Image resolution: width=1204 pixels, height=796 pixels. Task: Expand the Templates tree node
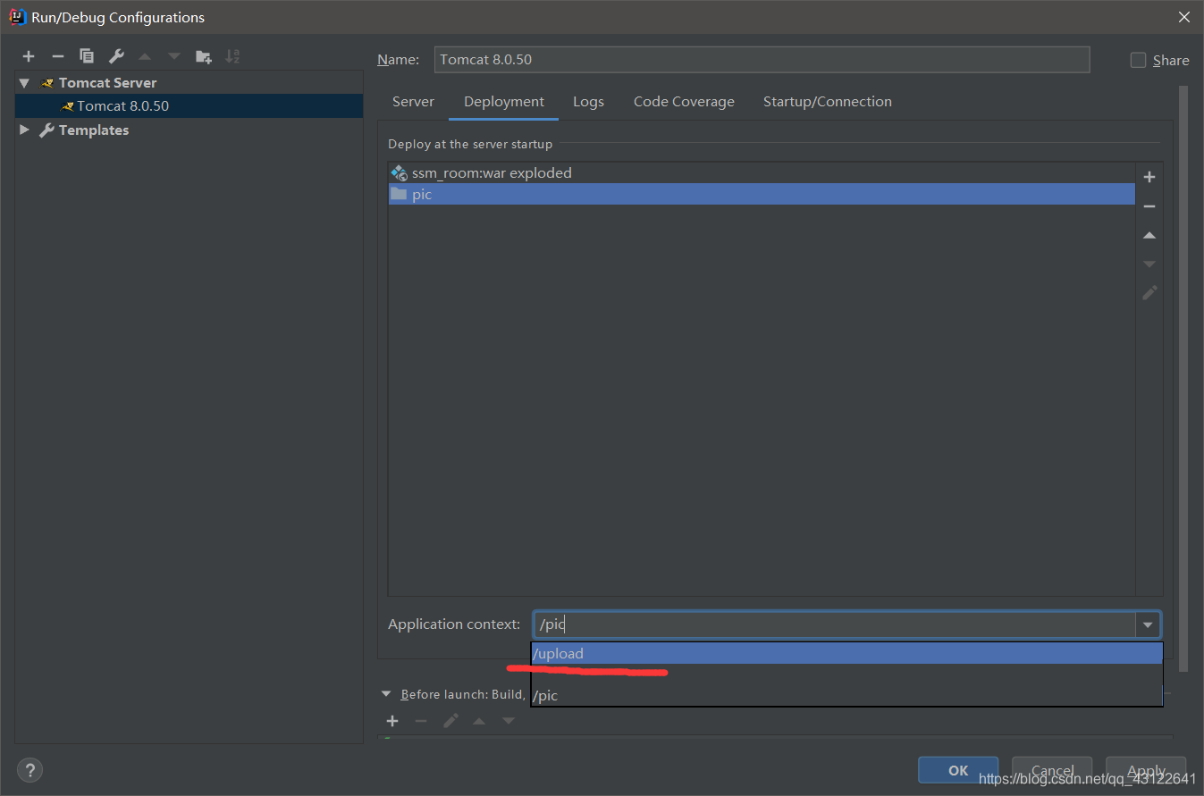coord(24,130)
